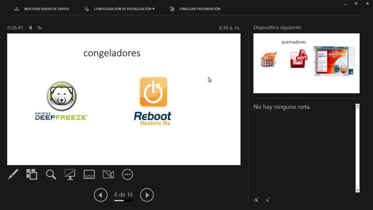Toggle the camera off icon
The width and height of the screenshot is (373, 210).
[x=108, y=174]
